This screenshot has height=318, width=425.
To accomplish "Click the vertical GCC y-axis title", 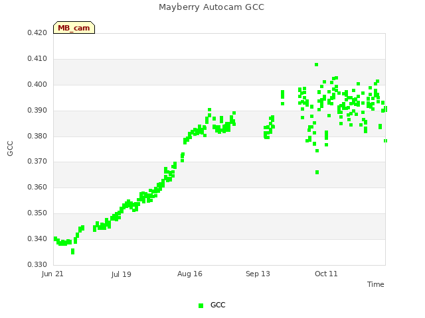I will point(10,148).
